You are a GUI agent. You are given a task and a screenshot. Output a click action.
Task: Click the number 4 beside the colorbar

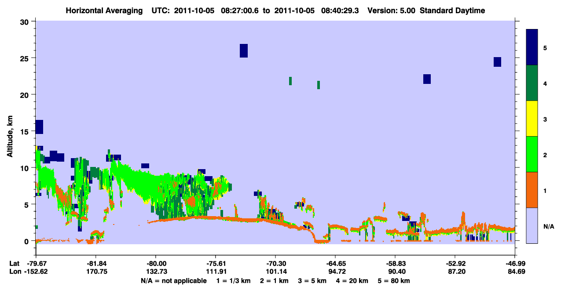click(545, 83)
